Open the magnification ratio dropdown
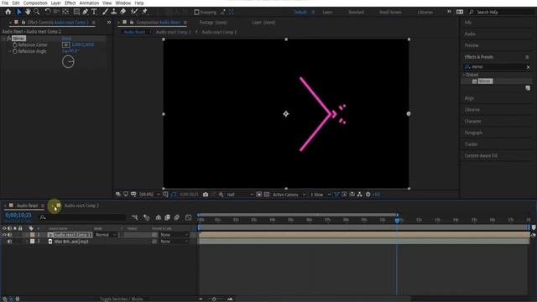 149,195
